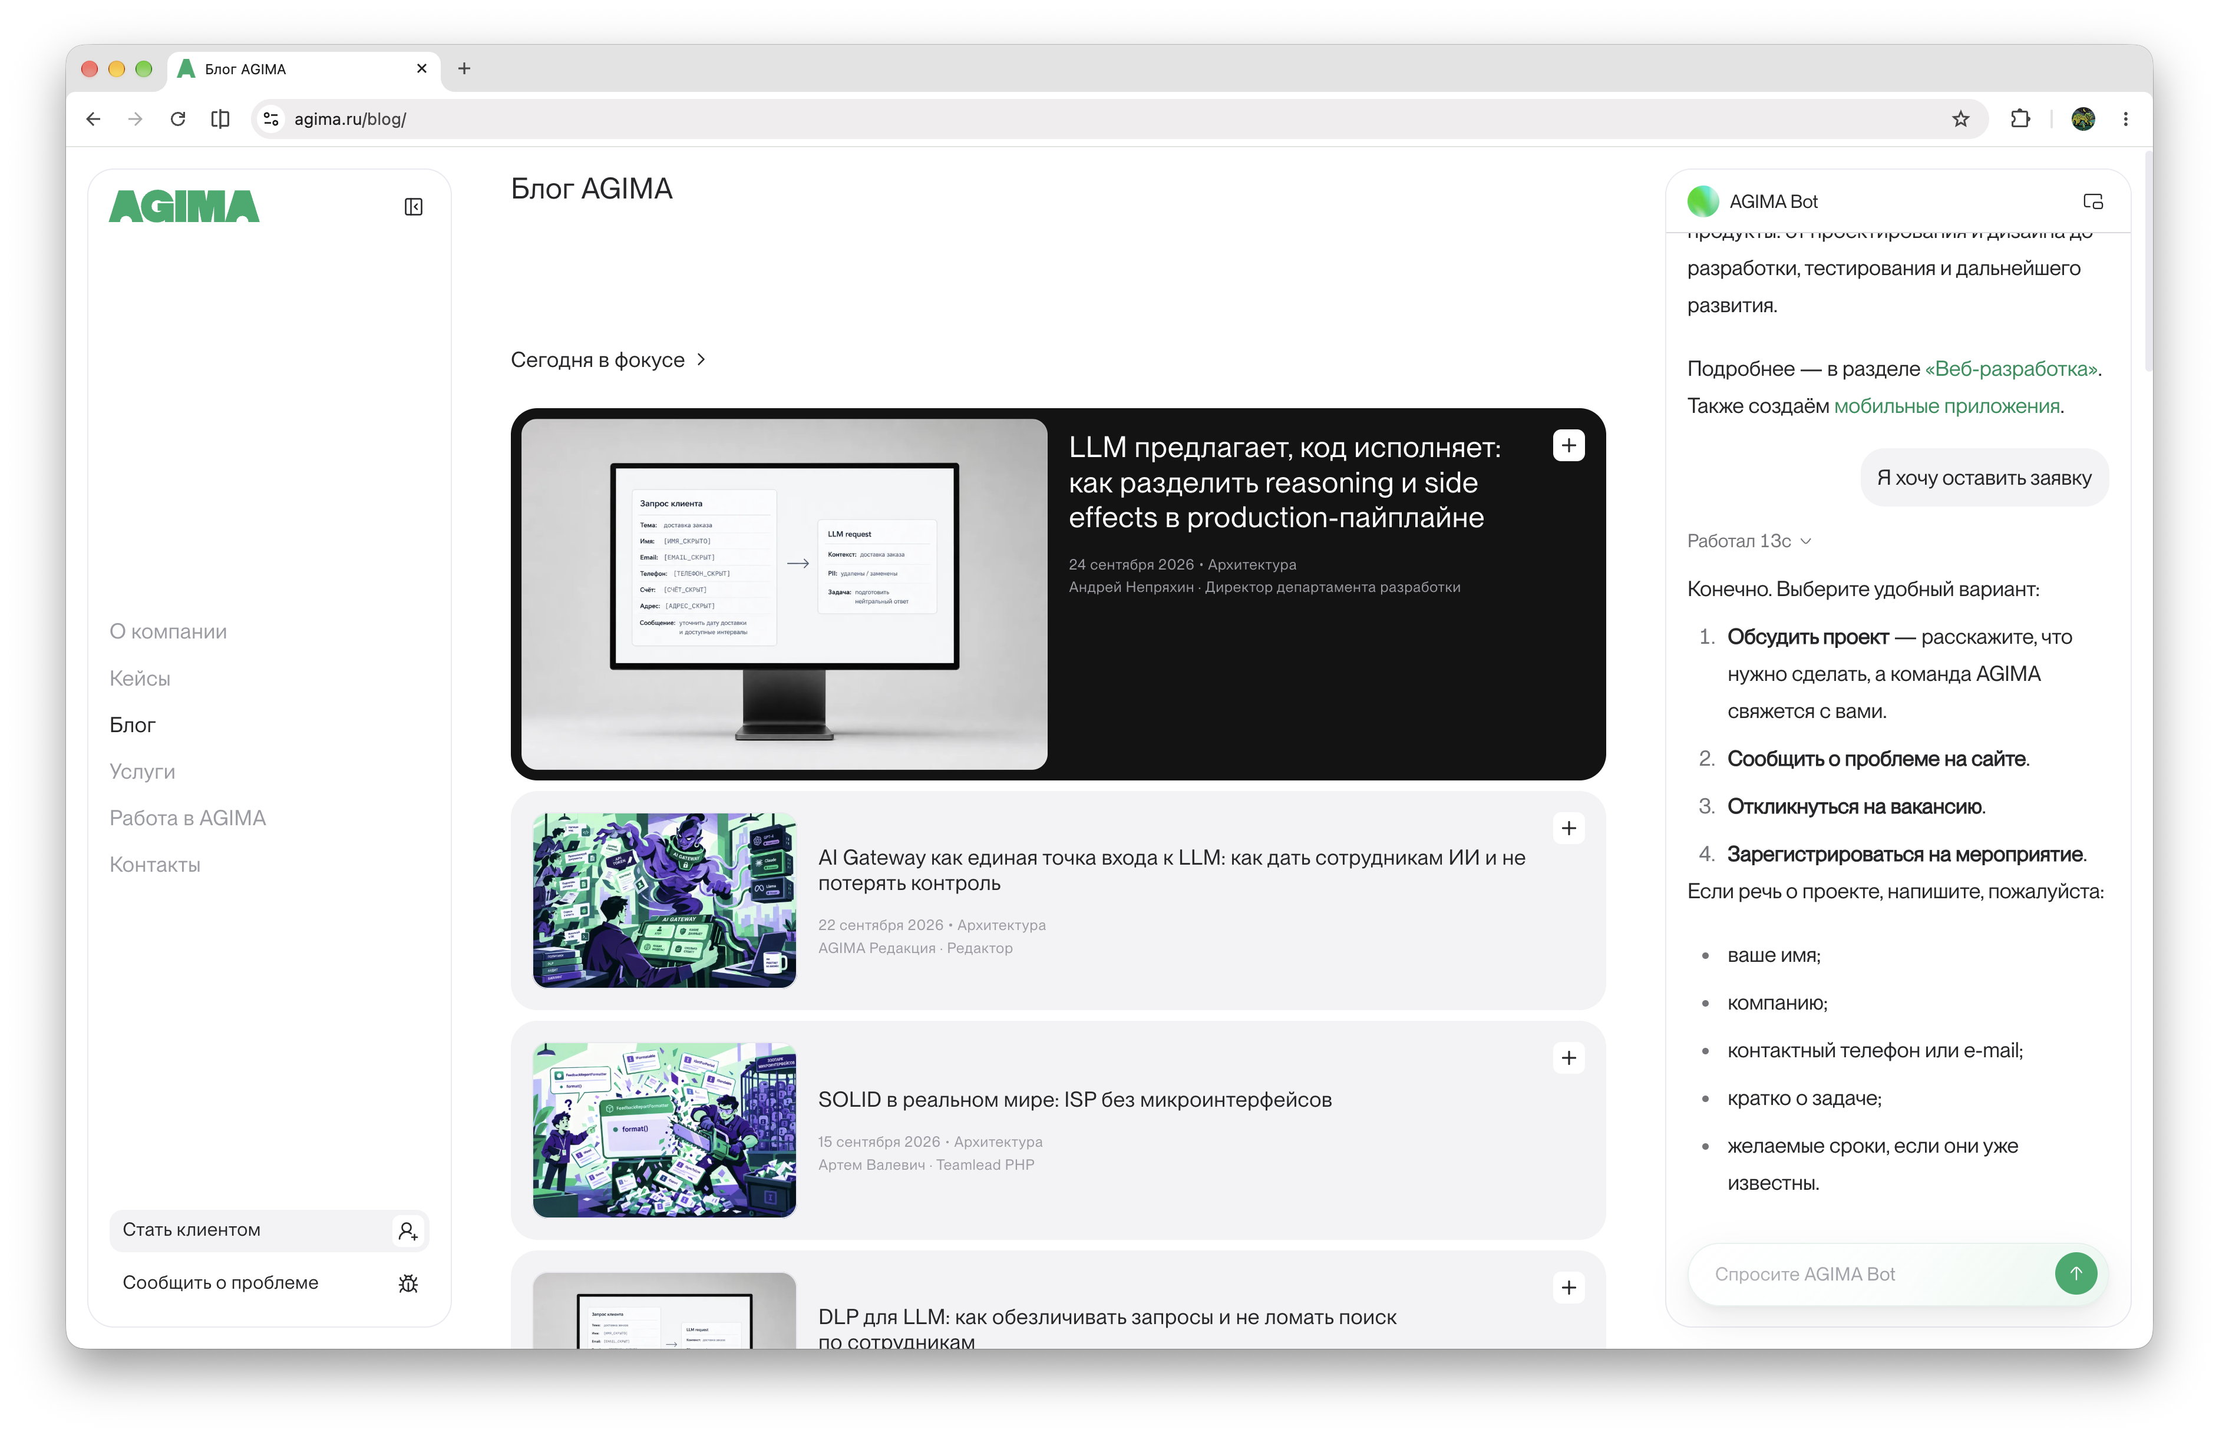Collapse the AGIMA sidebar panel icon
The width and height of the screenshot is (2219, 1436).
(x=413, y=207)
